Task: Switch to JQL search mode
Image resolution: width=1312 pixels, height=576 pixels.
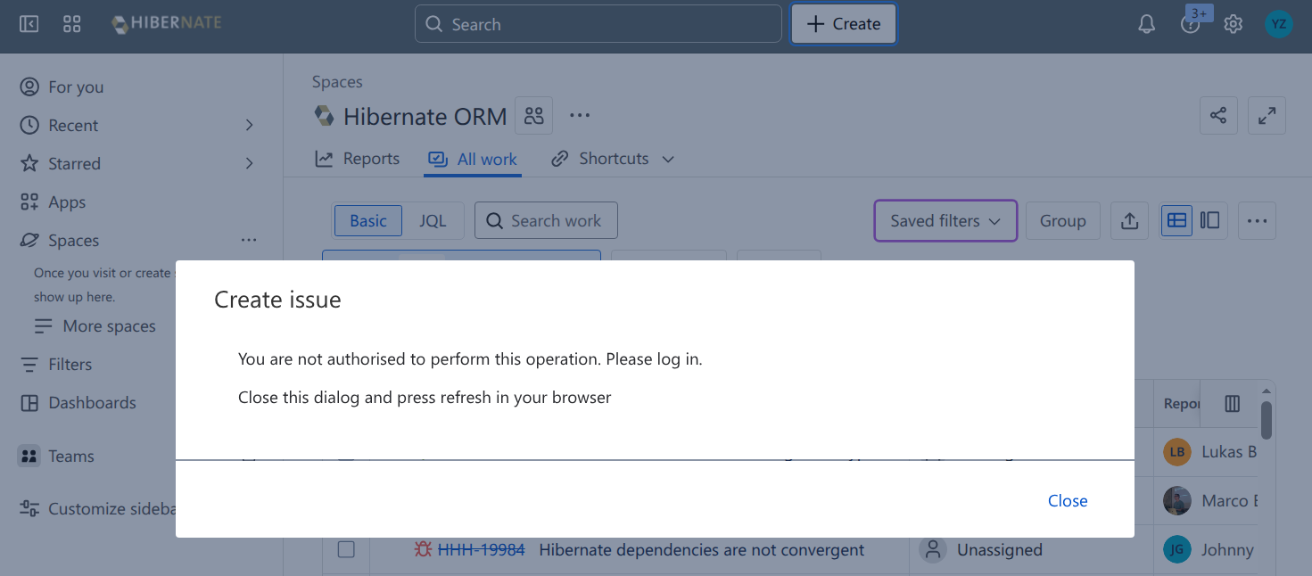Action: coord(433,221)
